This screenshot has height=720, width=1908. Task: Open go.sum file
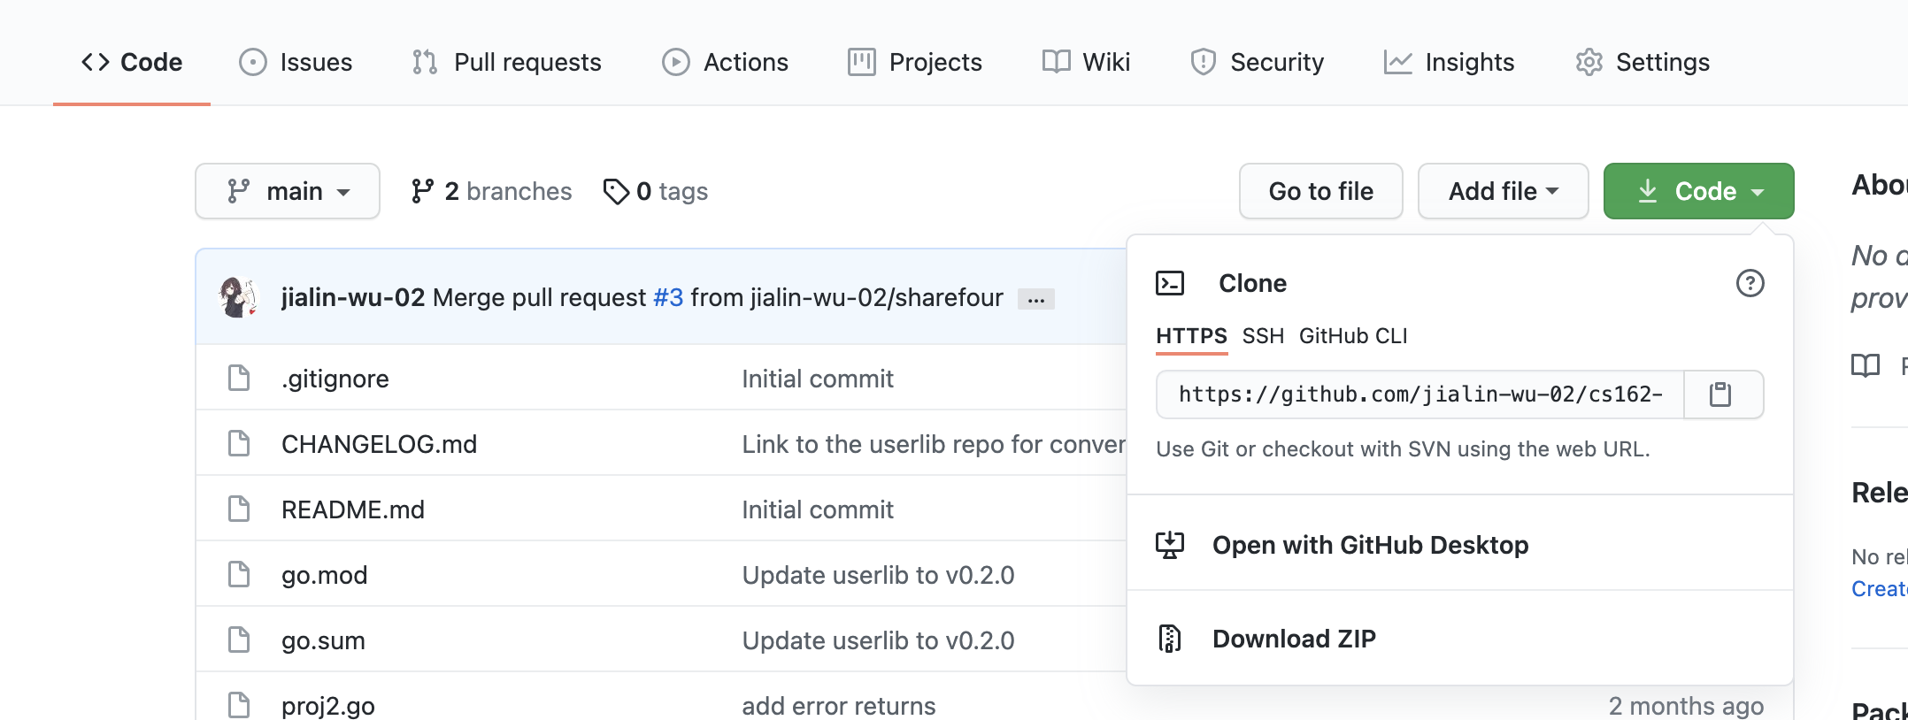323,640
